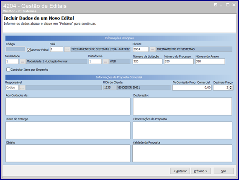239x180 pixels.
Task: Click the Prazo de Entrega text area
Action: 68,130
